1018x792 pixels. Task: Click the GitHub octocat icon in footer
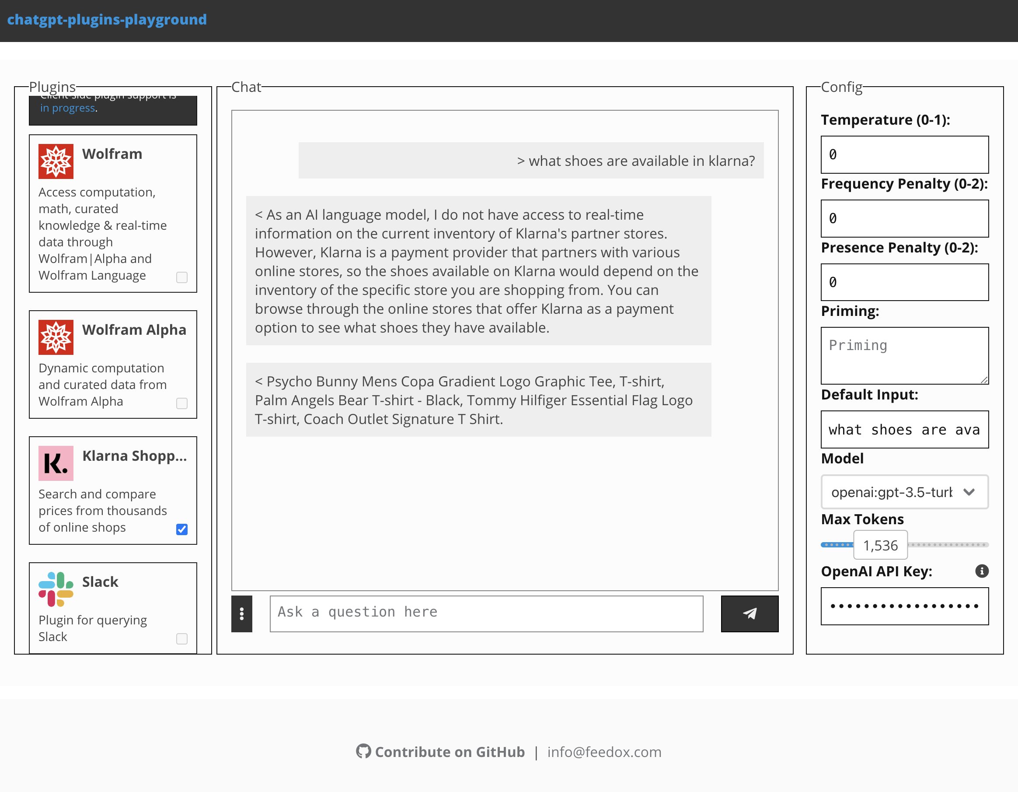[363, 751]
